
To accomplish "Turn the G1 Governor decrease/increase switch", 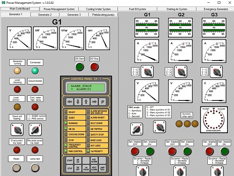I will pyautogui.click(x=142, y=171).
